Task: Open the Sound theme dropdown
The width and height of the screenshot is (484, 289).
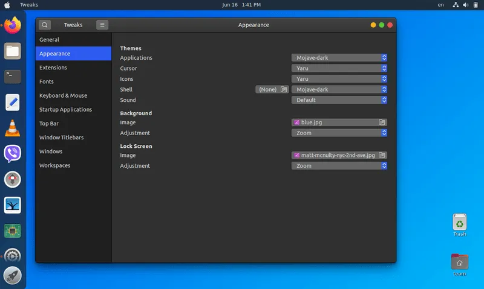Action: coord(339,100)
